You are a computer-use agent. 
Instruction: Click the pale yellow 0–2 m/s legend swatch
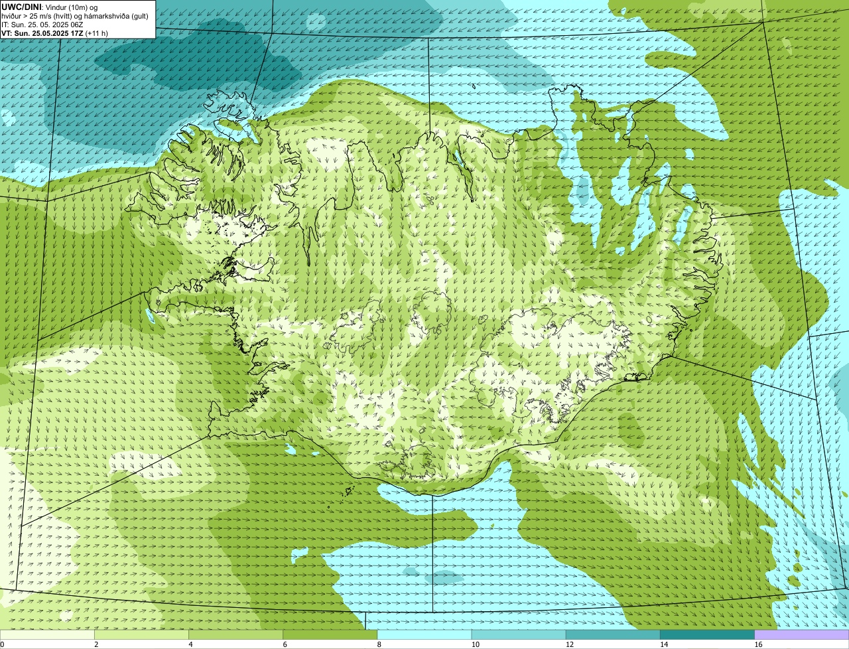click(47, 634)
